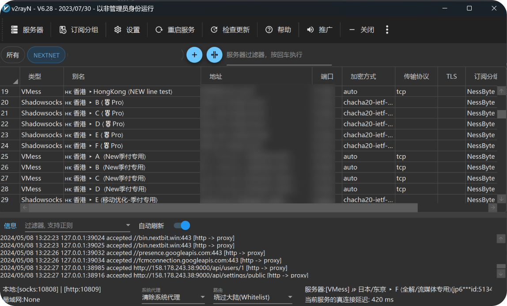Click the 推广 promotion speaker icon

point(310,30)
